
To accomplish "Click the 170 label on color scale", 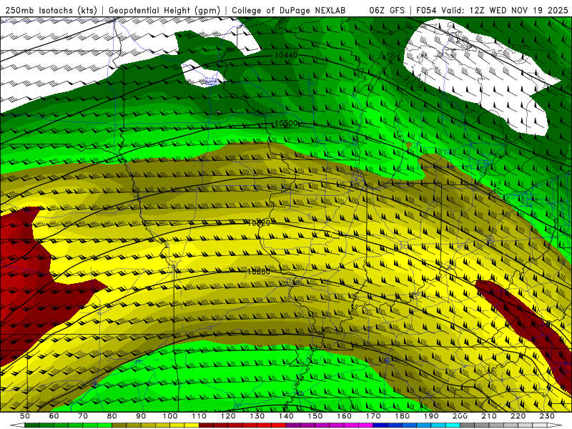I will 373,416.
